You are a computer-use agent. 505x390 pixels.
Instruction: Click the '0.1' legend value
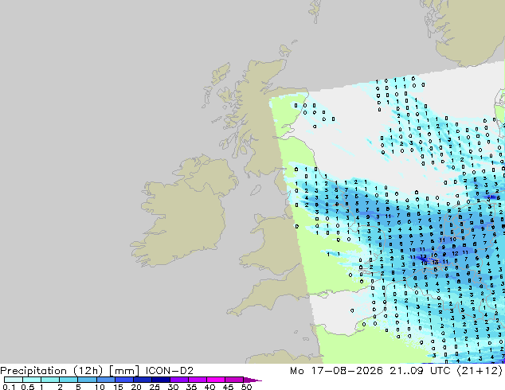[x=9, y=387]
